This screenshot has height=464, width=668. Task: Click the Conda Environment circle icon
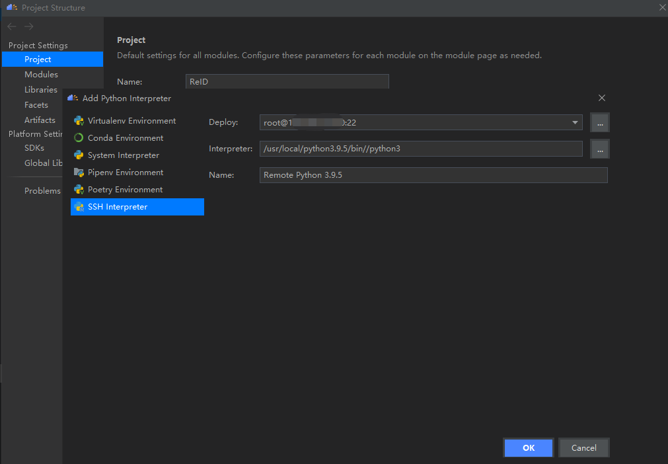click(x=79, y=138)
